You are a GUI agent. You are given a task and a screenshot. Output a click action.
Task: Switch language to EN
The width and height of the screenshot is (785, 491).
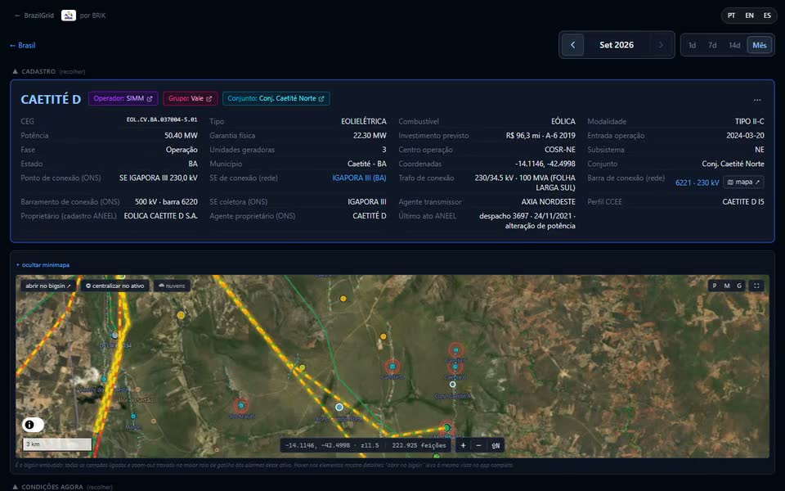point(750,16)
